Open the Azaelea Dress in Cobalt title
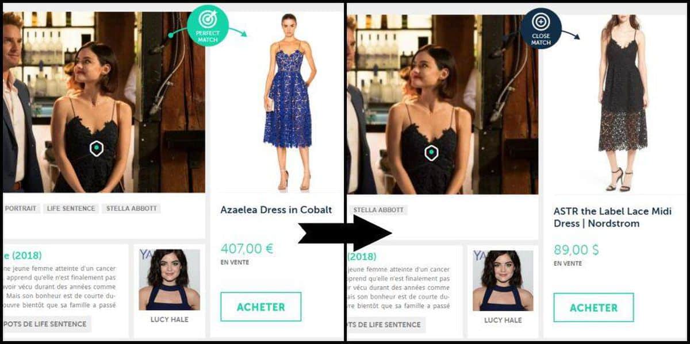 point(276,210)
